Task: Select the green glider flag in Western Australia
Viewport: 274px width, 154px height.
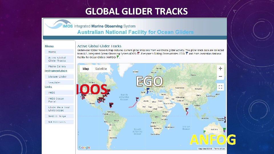Action: pyautogui.click(x=204, y=132)
